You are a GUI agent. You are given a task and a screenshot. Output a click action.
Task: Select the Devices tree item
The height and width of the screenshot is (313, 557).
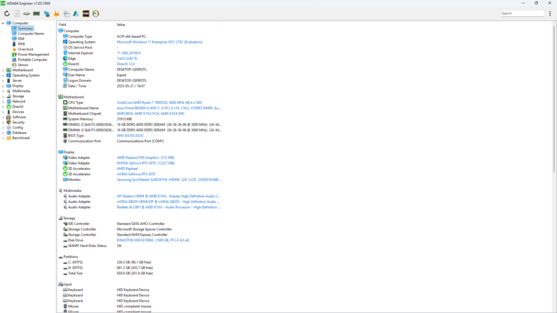coord(18,112)
